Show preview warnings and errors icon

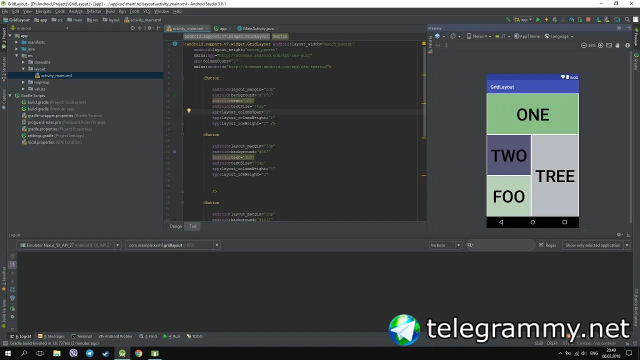(x=626, y=45)
